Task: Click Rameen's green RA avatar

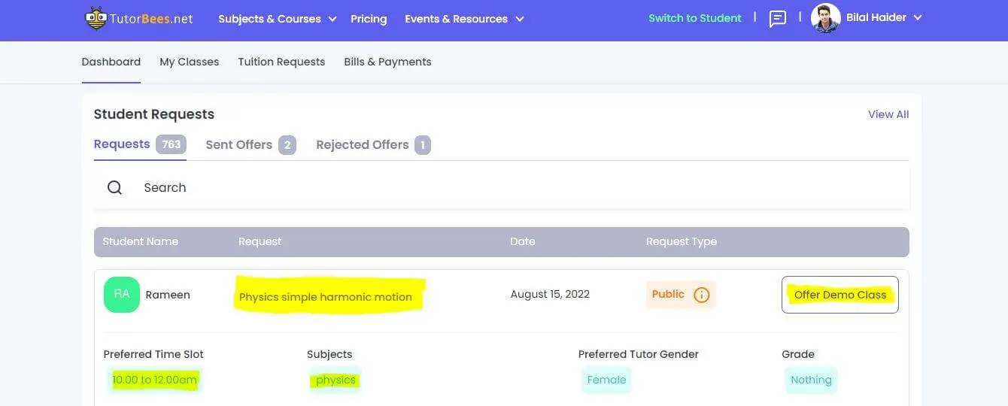Action: tap(122, 295)
